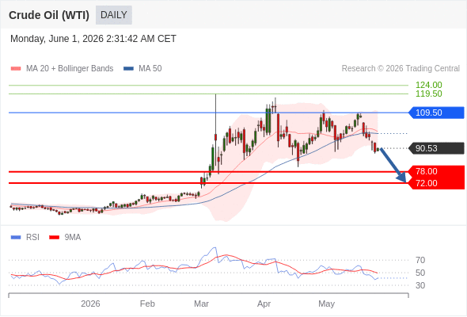Click the blue downward trend arrow
Image resolution: width=467 pixels, height=317 pixels.
click(393, 165)
